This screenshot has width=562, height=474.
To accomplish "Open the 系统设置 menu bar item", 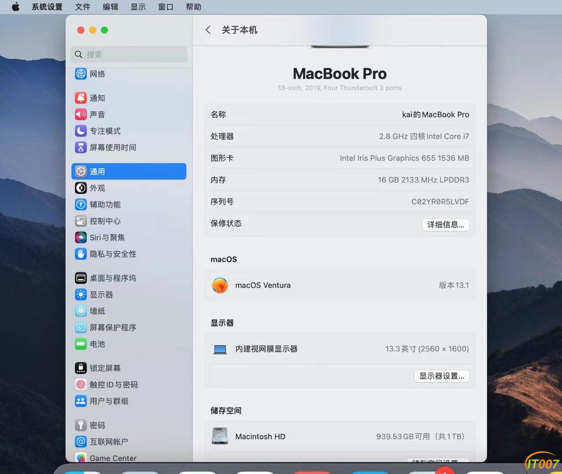I will coord(47,7).
